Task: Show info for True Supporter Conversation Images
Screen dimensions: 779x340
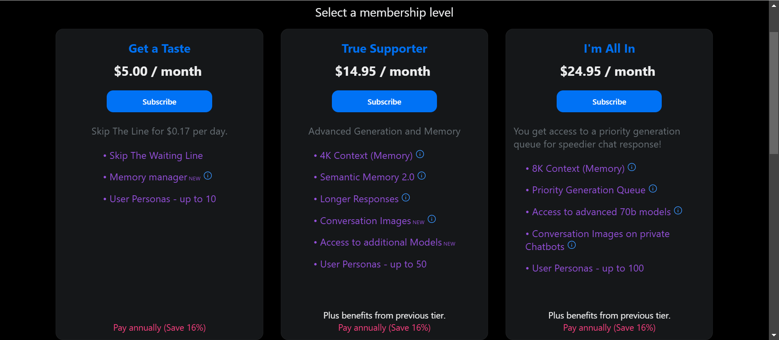Action: click(432, 219)
